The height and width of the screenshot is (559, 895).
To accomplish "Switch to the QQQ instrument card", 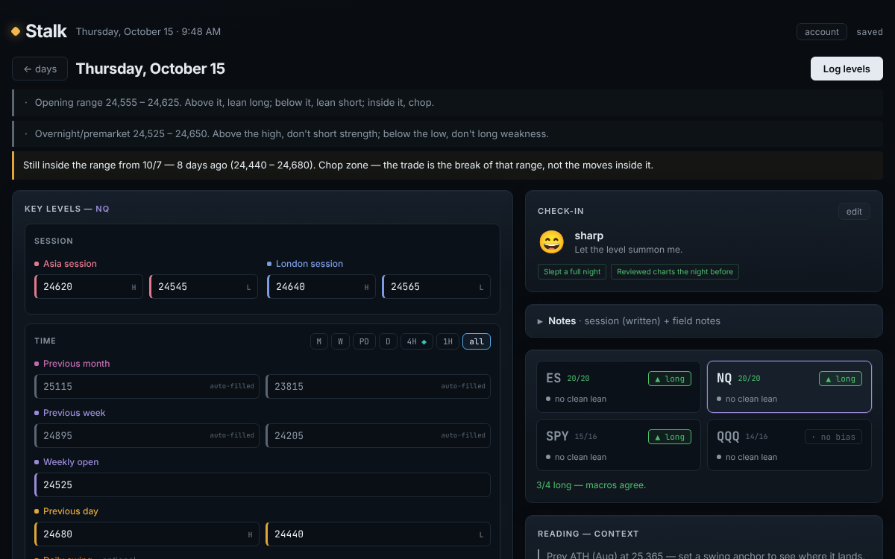I will 789,445.
